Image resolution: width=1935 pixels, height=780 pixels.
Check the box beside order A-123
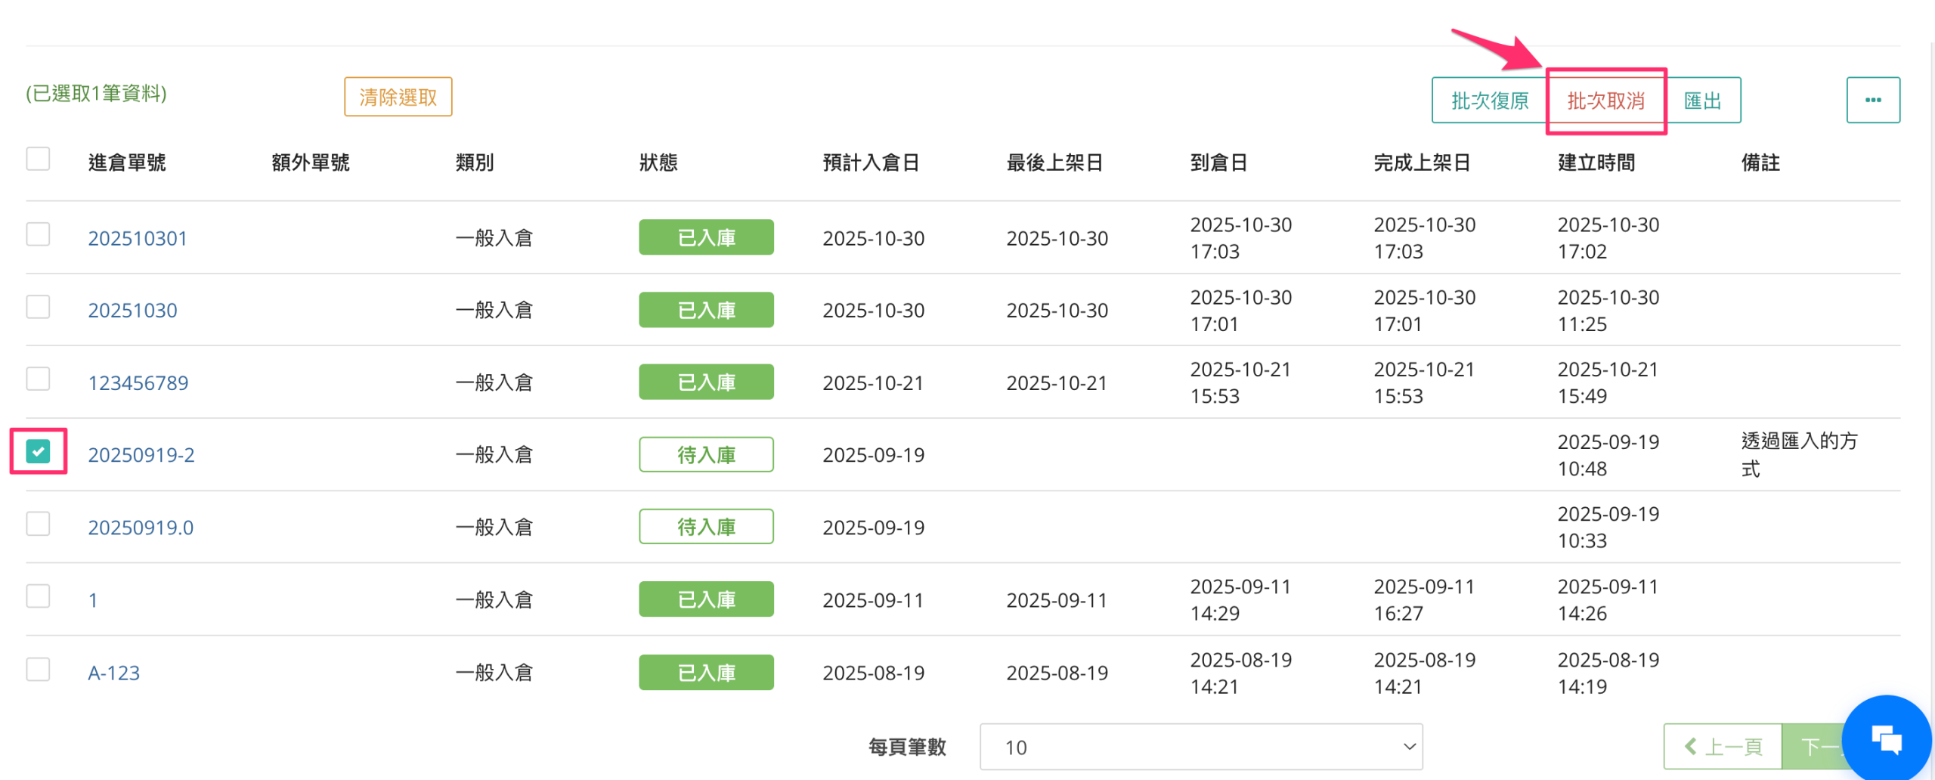[38, 670]
